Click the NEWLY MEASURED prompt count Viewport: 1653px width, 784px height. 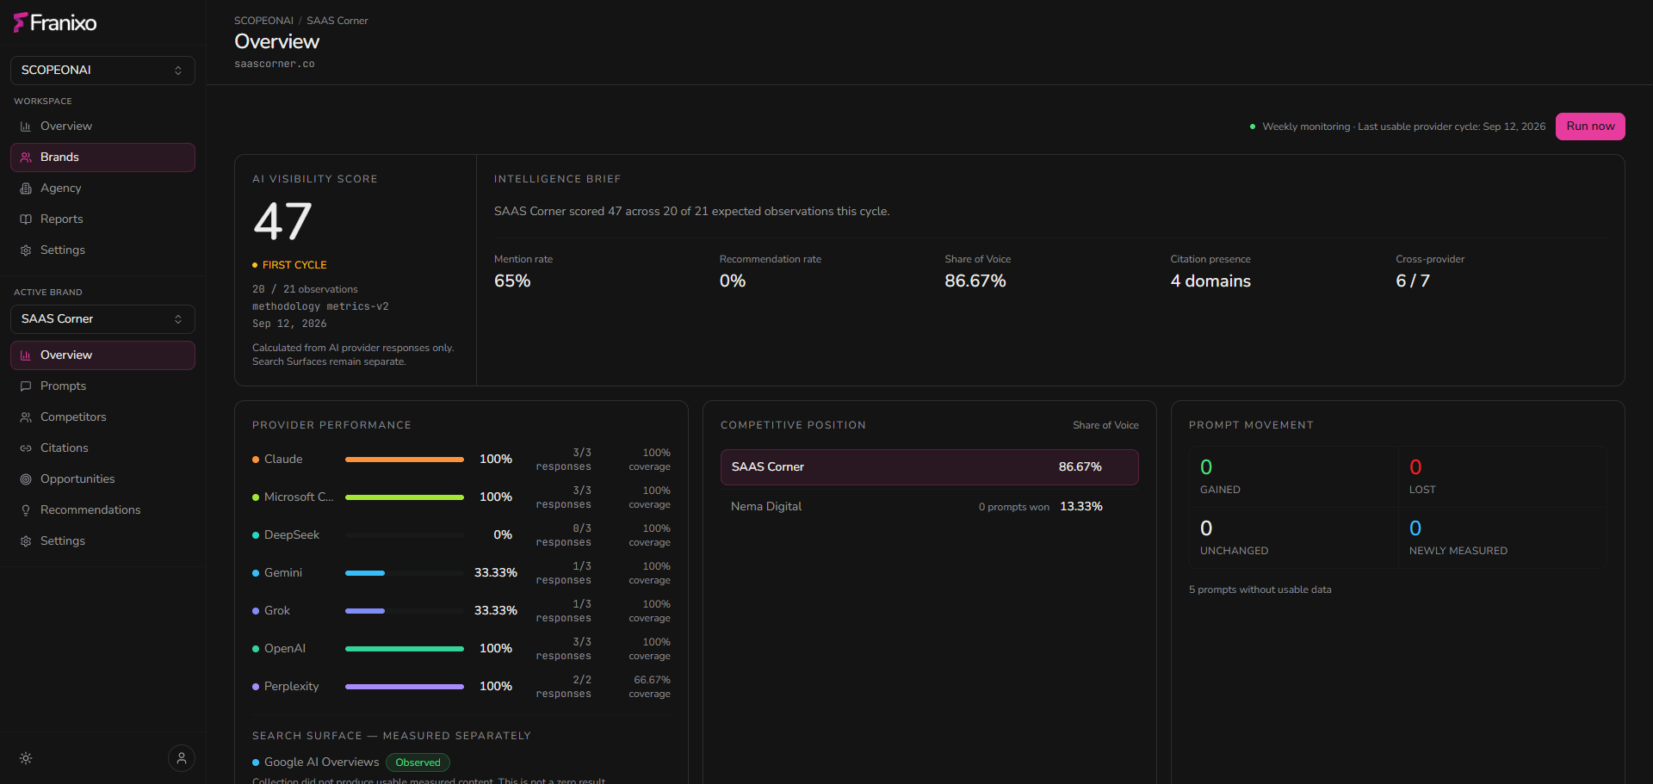click(1415, 528)
